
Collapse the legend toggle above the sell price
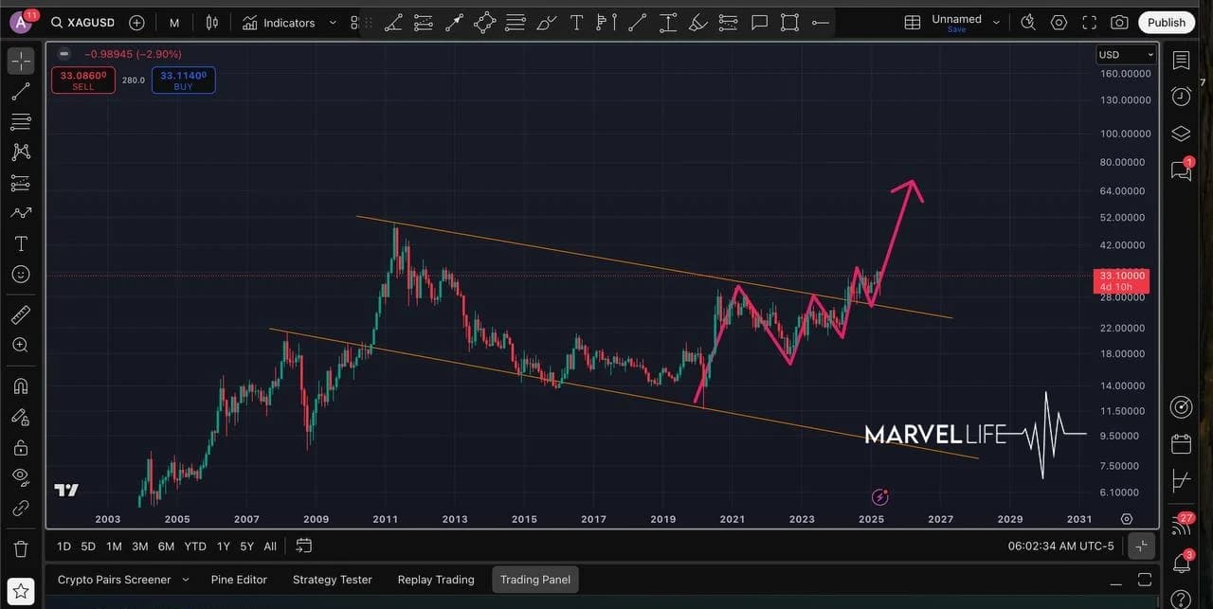tap(63, 55)
